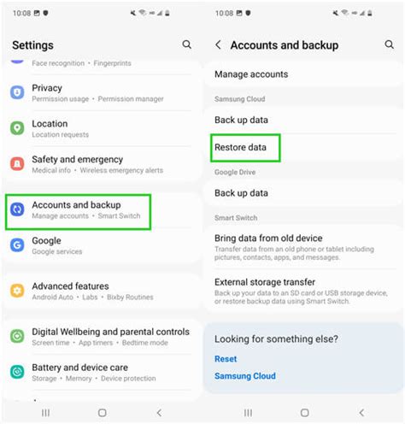Open Bring data from old device
Image resolution: width=405 pixels, height=424 pixels.
click(x=303, y=247)
